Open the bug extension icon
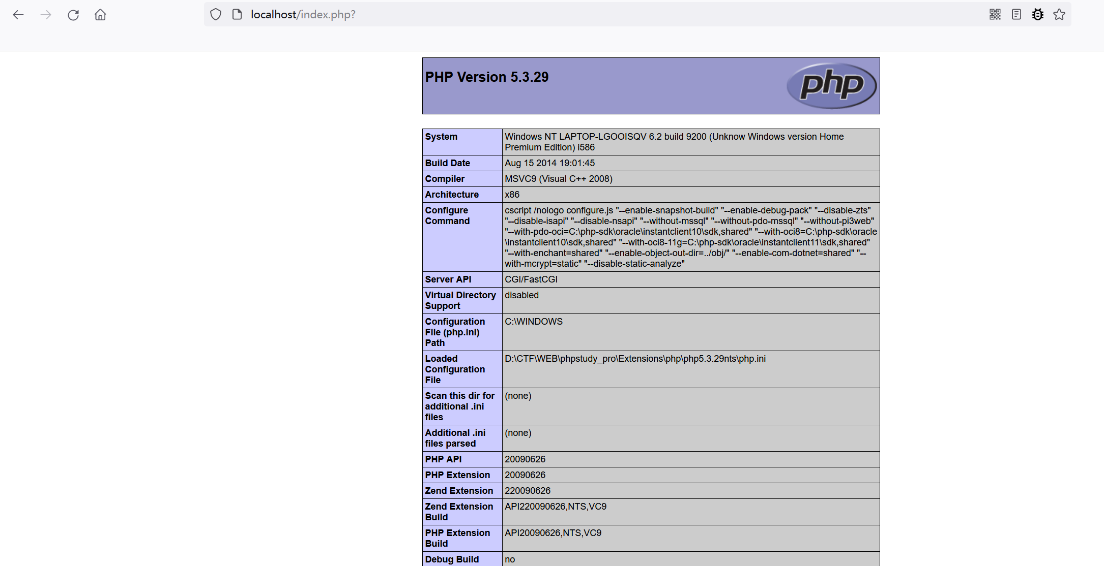Image resolution: width=1104 pixels, height=566 pixels. click(x=1038, y=14)
